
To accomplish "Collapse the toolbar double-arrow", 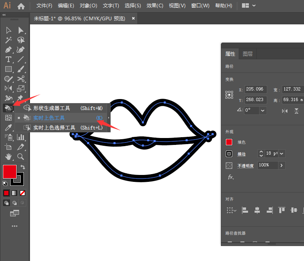I will [4, 15].
